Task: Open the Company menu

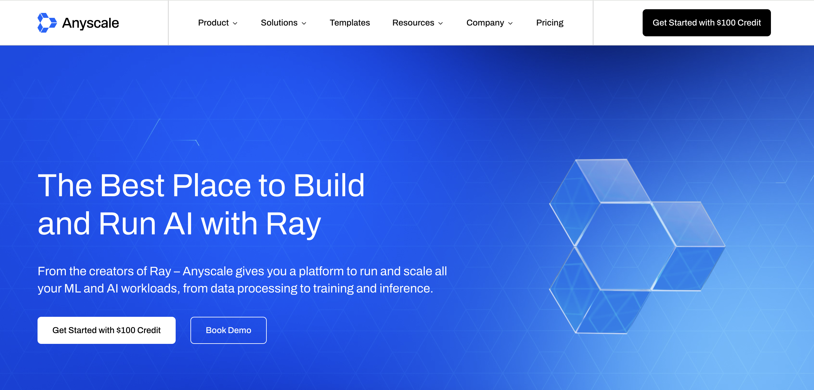Action: pyautogui.click(x=485, y=23)
